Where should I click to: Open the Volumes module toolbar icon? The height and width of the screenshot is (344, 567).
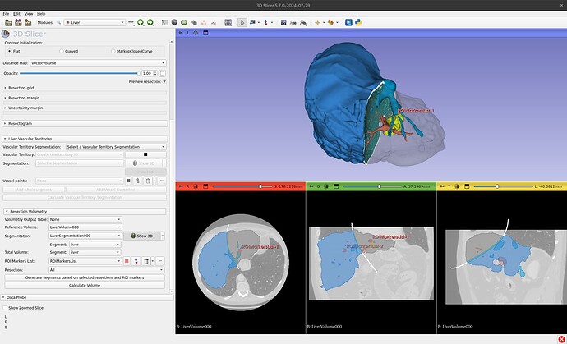[164, 22]
